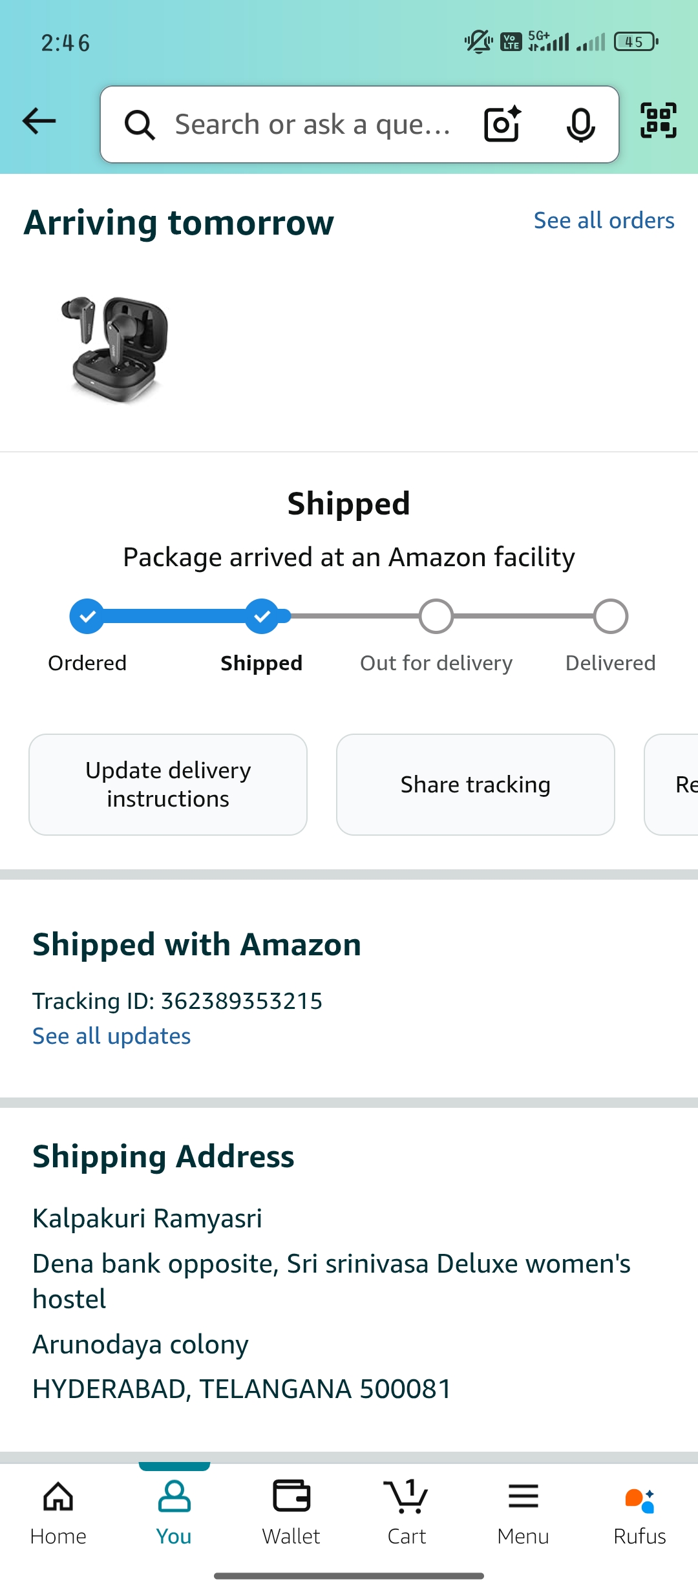Tap the magnifying glass search icon

(x=140, y=124)
